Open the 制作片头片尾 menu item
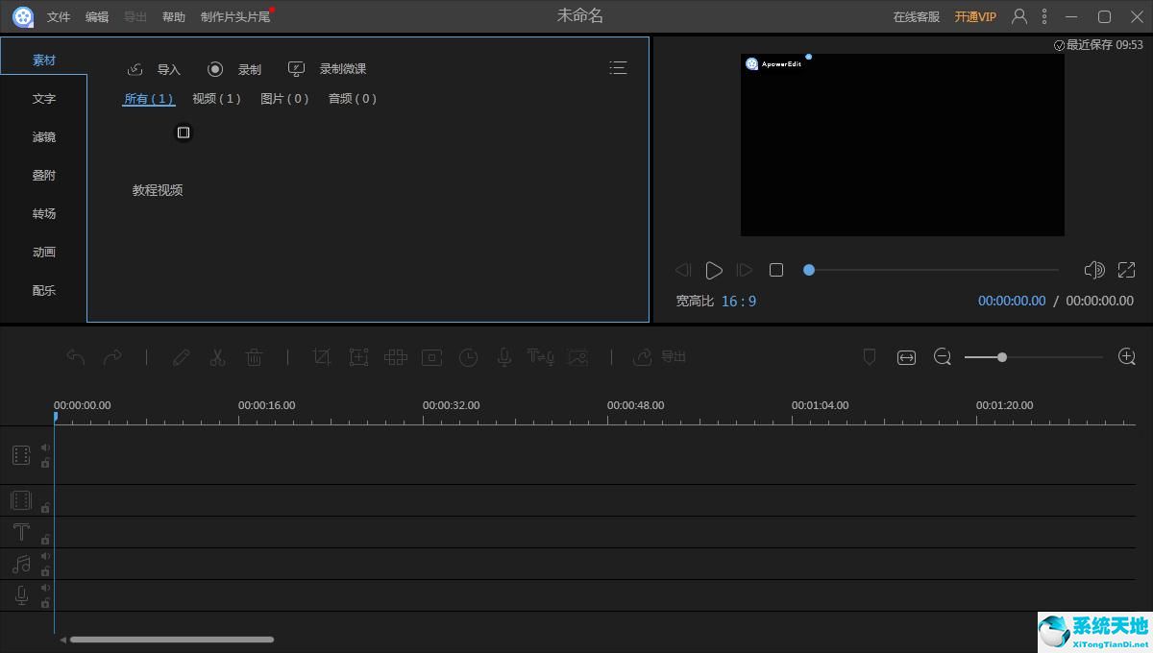The width and height of the screenshot is (1153, 653). tap(235, 17)
